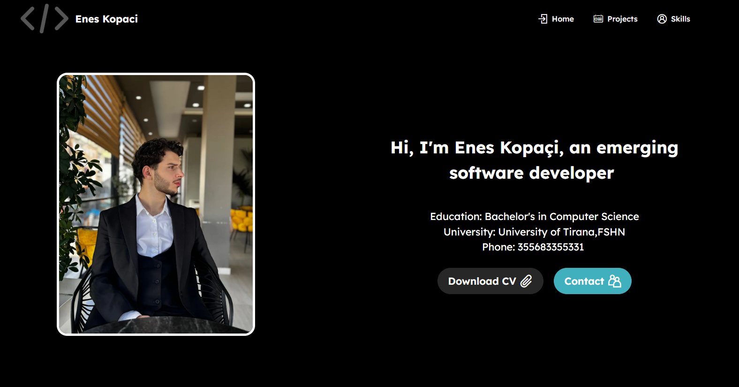Click the code brackets logo icon
This screenshot has width=739, height=387.
[x=44, y=19]
